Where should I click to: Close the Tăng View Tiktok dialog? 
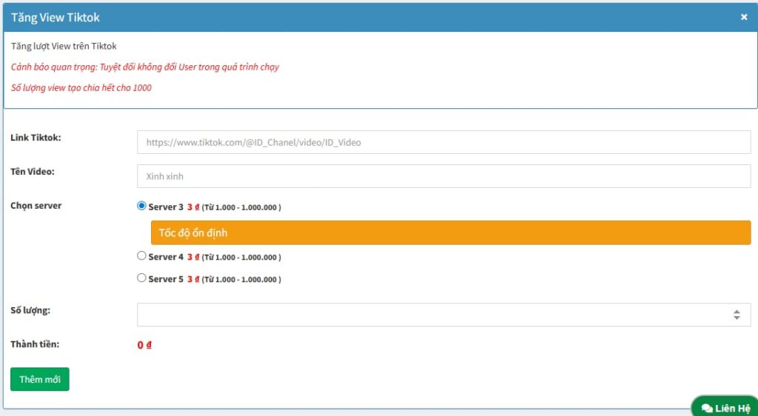(744, 17)
